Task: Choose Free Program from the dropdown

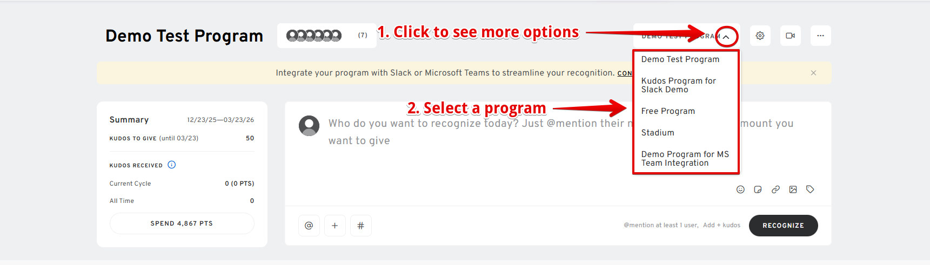Action: click(x=668, y=111)
